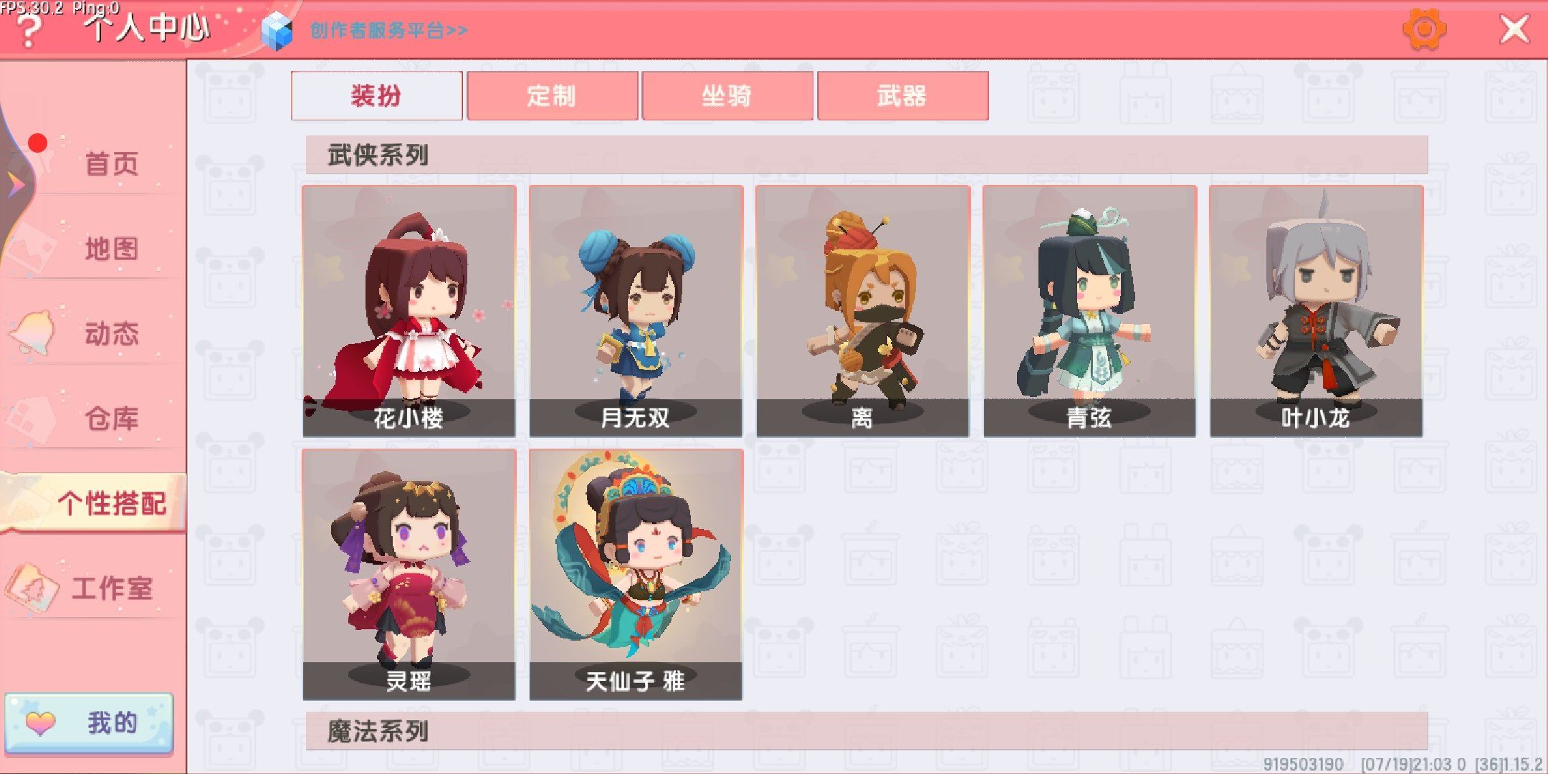Go to 首页 in the sidebar

click(112, 163)
